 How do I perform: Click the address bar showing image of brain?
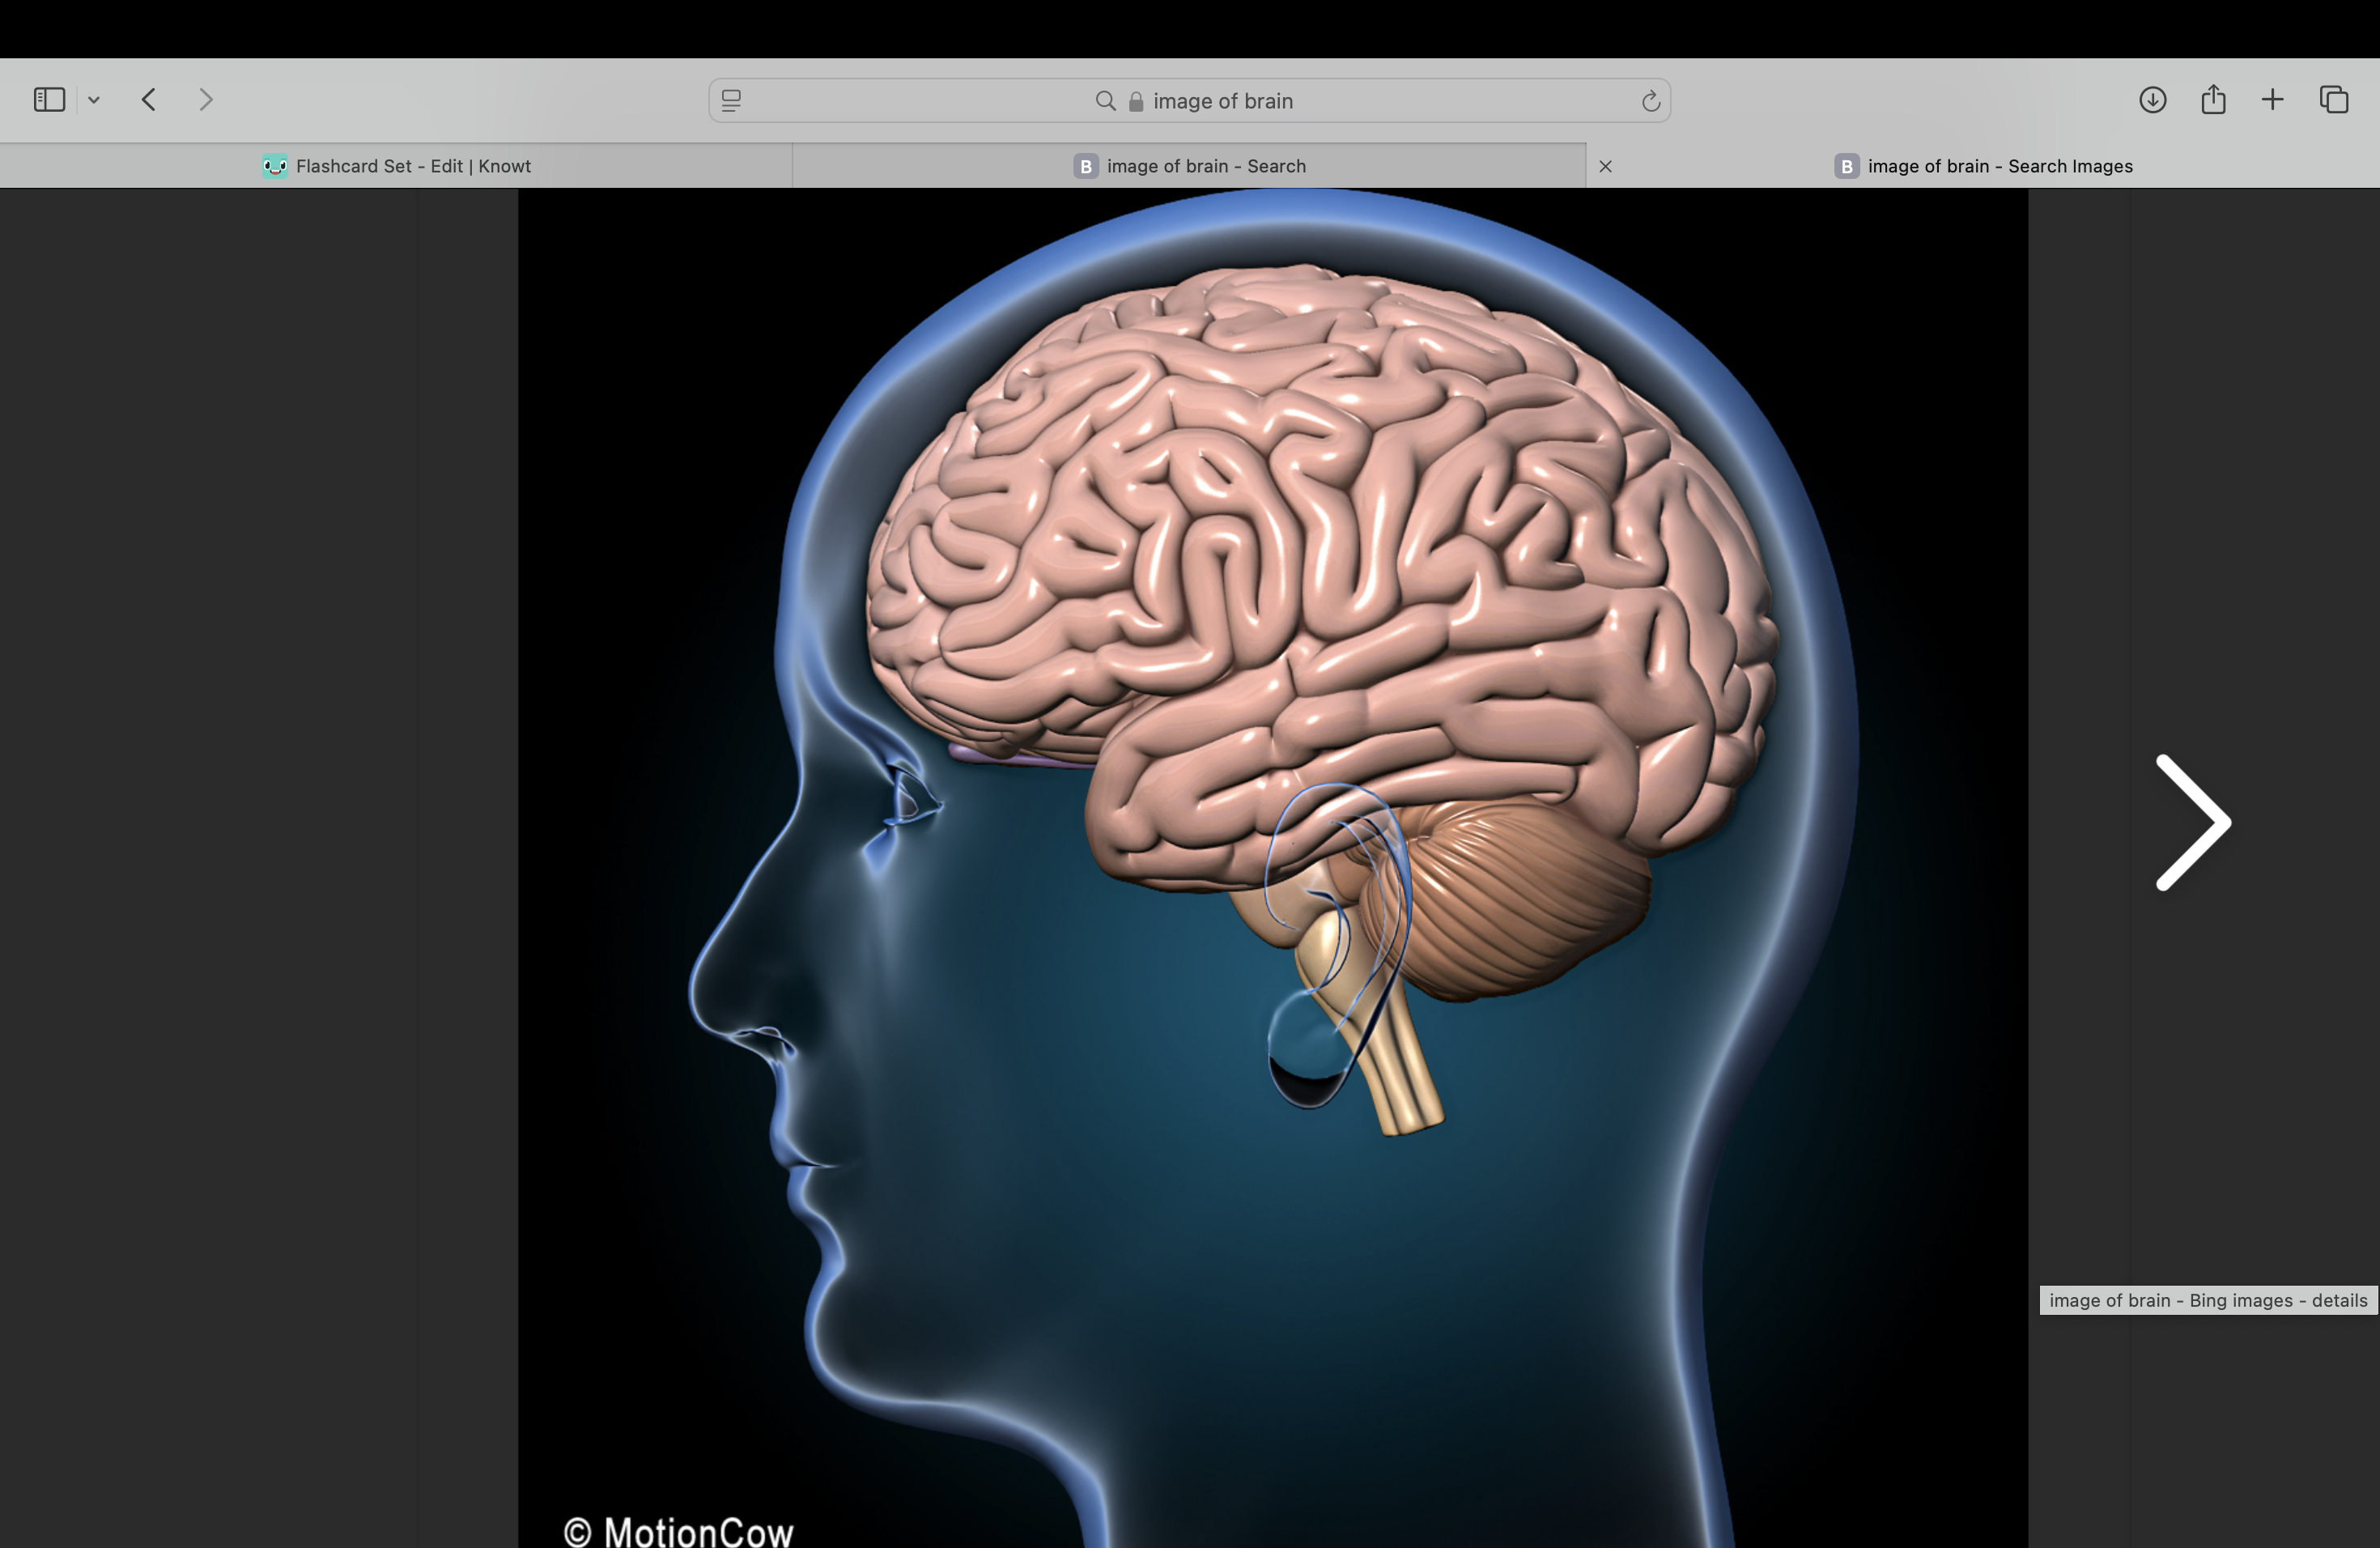(x=1189, y=101)
